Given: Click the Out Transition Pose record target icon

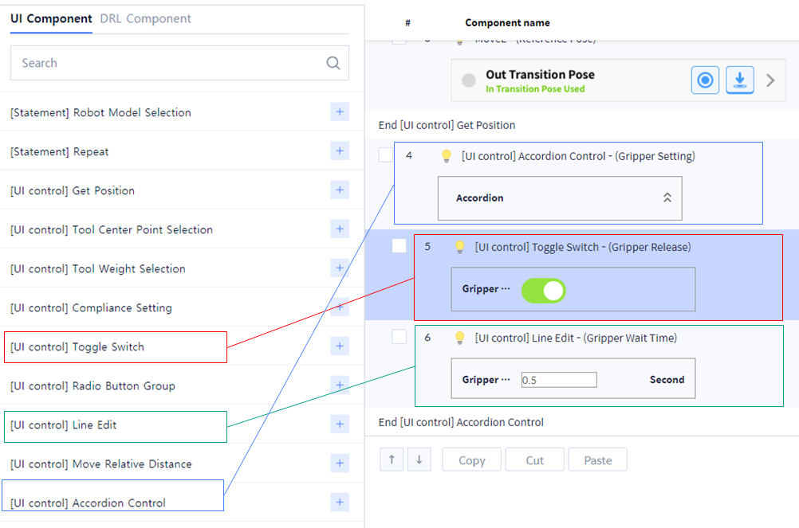Looking at the screenshot, I should 705,80.
